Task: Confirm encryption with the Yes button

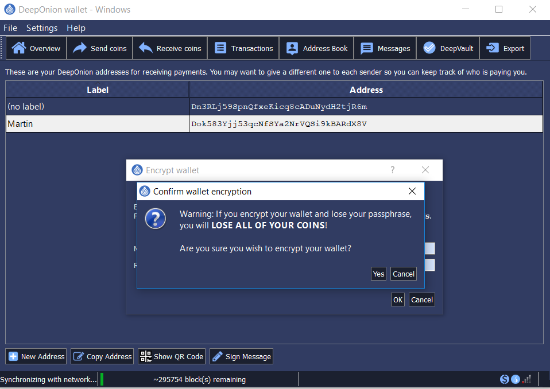Action: coord(378,274)
